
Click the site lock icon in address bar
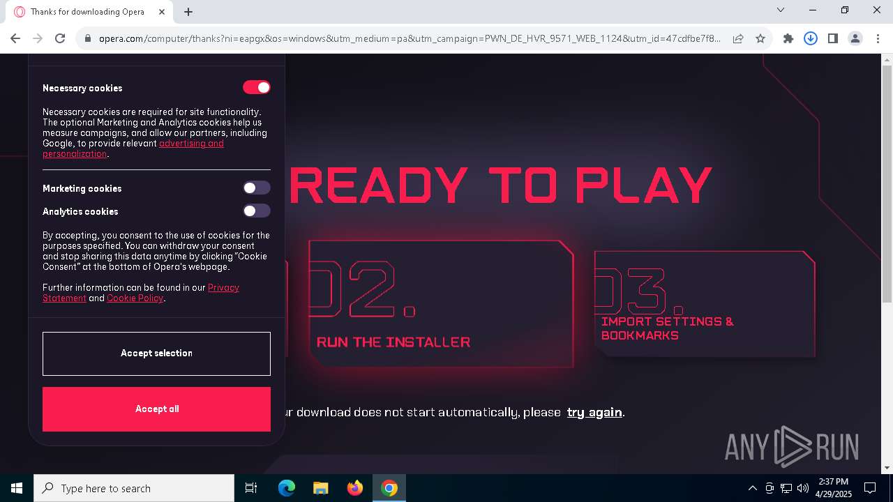pos(87,38)
